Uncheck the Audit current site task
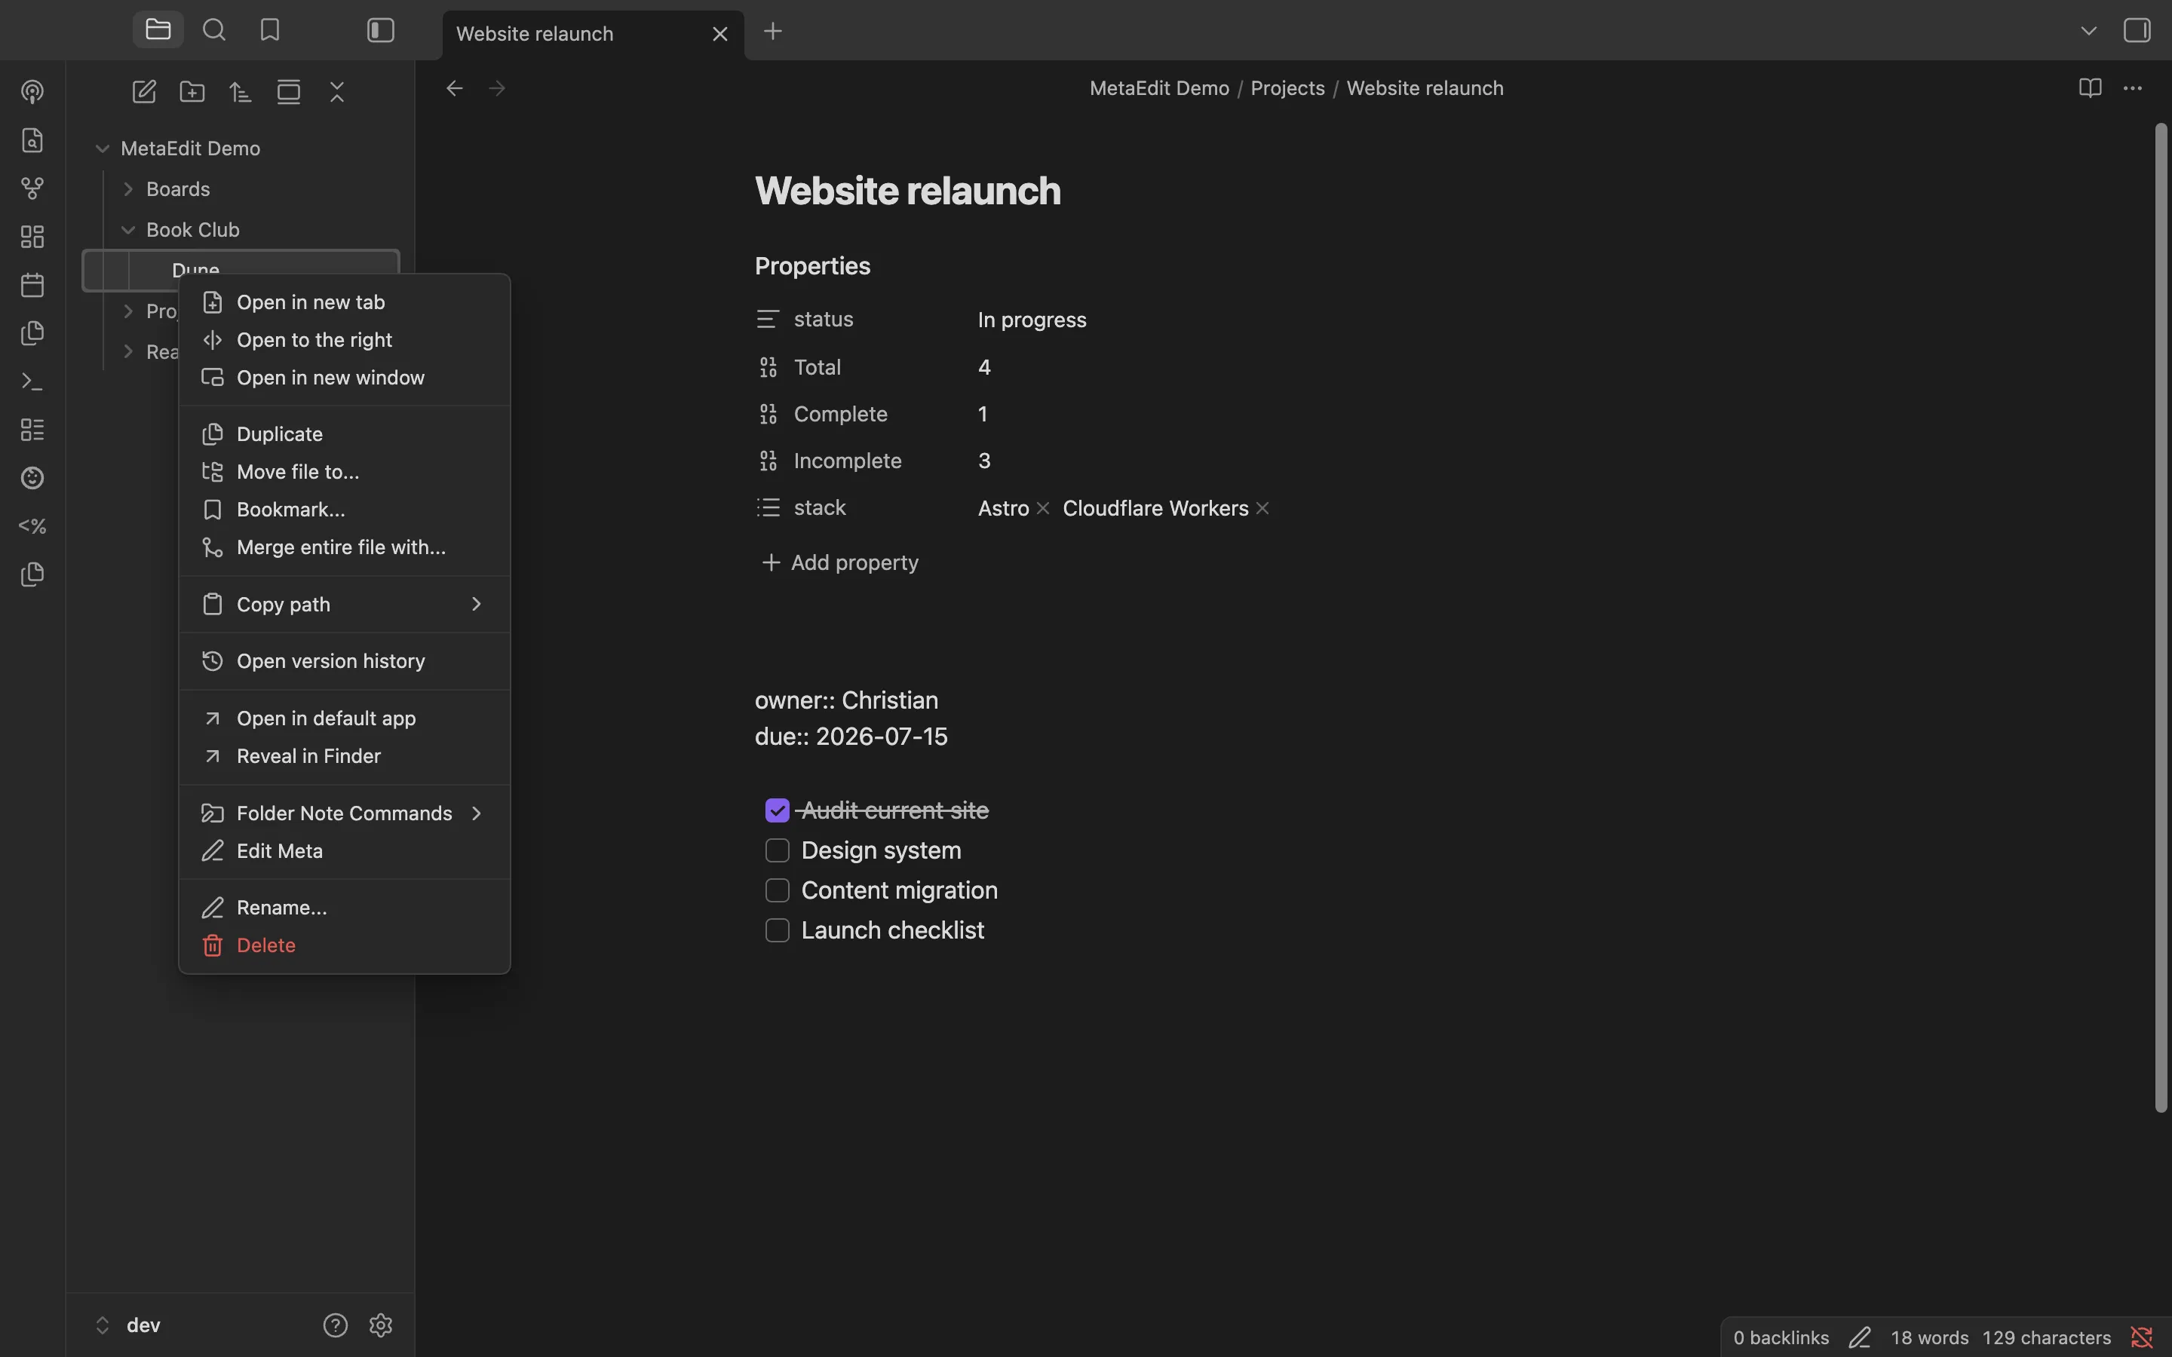Image resolution: width=2172 pixels, height=1357 pixels. 778,810
